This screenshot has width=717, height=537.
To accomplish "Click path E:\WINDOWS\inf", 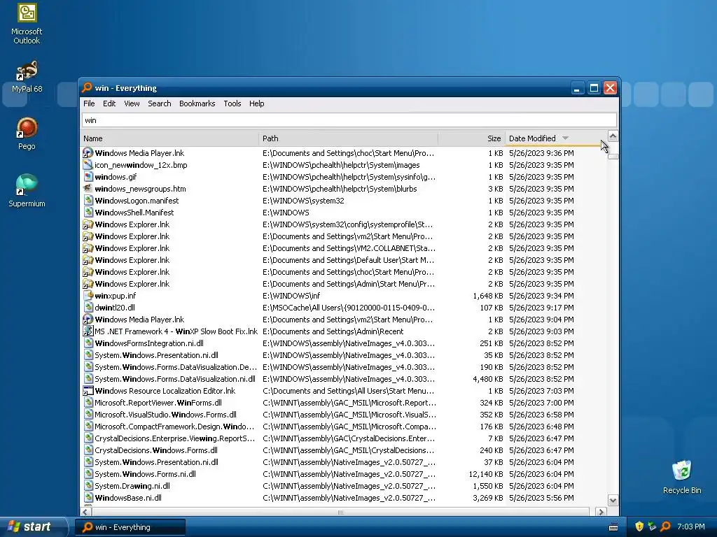I will coord(291,296).
